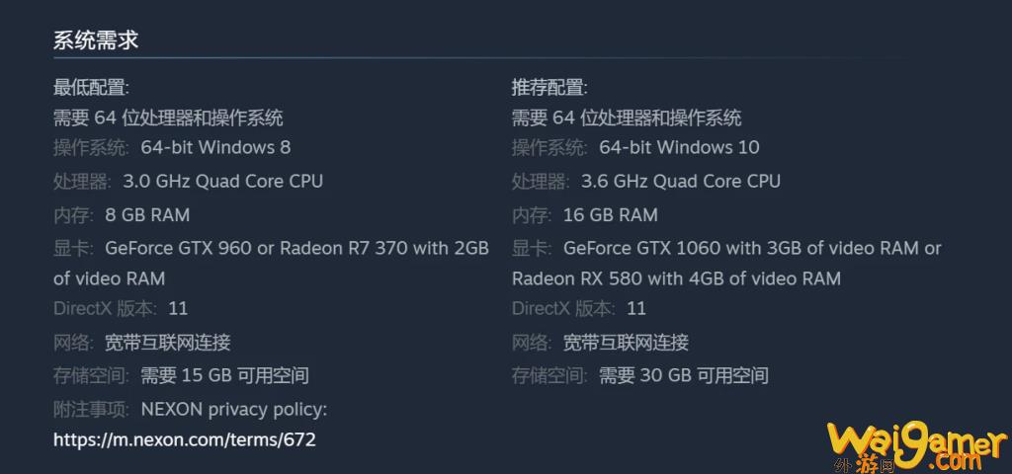Click recommended DirectX 版本 11 entry

point(579,308)
